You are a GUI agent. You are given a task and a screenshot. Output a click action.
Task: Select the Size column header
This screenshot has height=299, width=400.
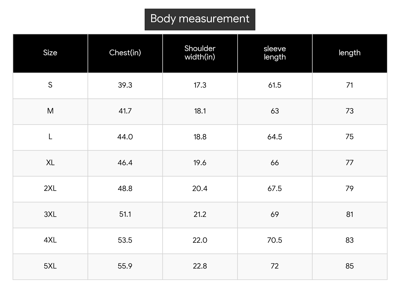pyautogui.click(x=50, y=53)
